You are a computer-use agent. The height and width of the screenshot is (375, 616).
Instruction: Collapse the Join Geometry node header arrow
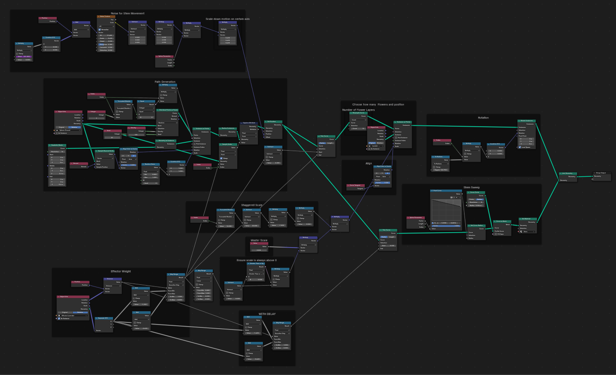(x=561, y=173)
